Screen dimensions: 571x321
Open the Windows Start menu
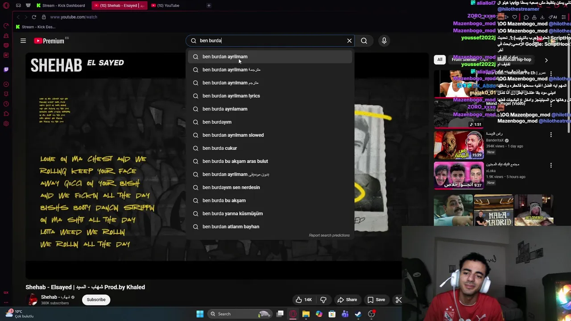(200, 314)
